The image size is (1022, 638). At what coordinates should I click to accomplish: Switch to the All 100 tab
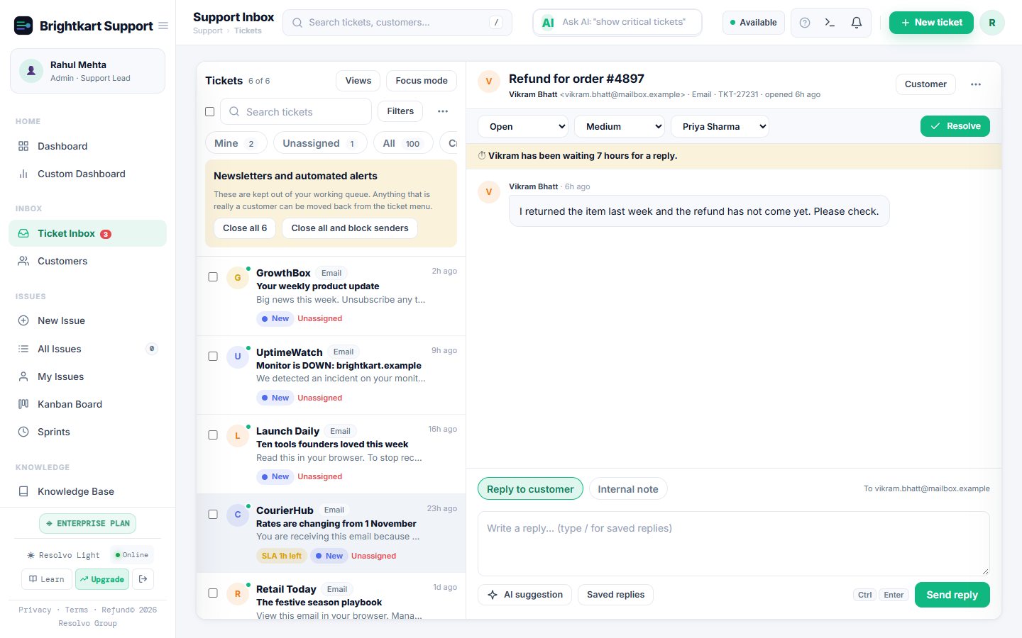click(403, 143)
